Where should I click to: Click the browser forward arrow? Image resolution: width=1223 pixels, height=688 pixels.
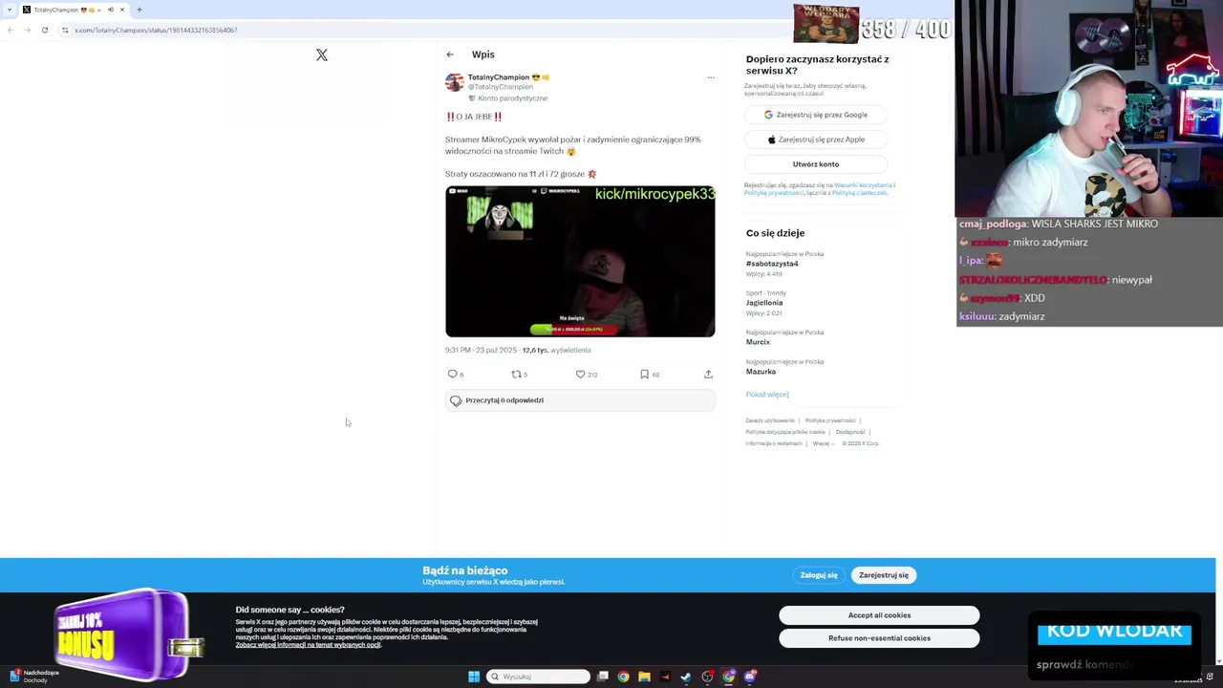[28, 30]
